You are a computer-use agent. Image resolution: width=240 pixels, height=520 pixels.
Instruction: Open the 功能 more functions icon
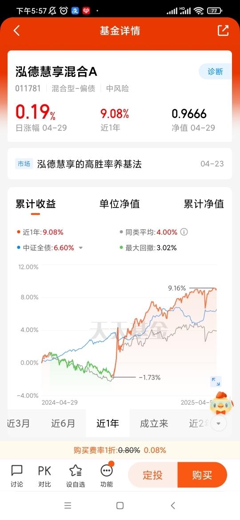click(x=106, y=476)
